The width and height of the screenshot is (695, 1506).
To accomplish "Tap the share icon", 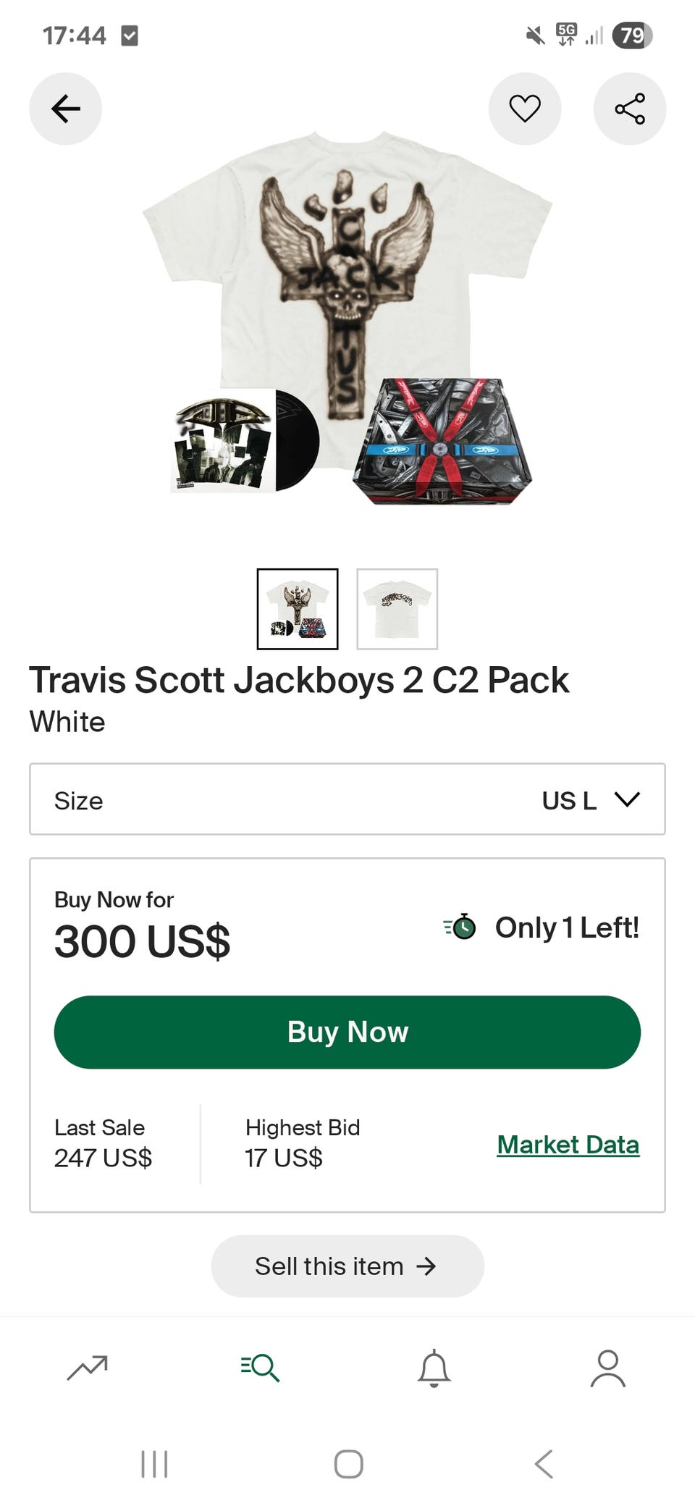I will click(629, 109).
